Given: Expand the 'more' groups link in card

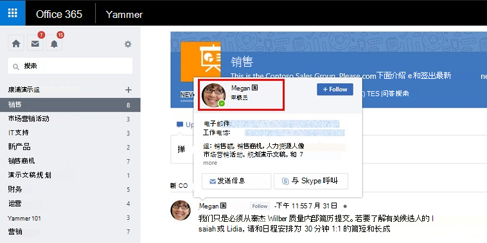Looking at the screenshot, I should [210, 163].
